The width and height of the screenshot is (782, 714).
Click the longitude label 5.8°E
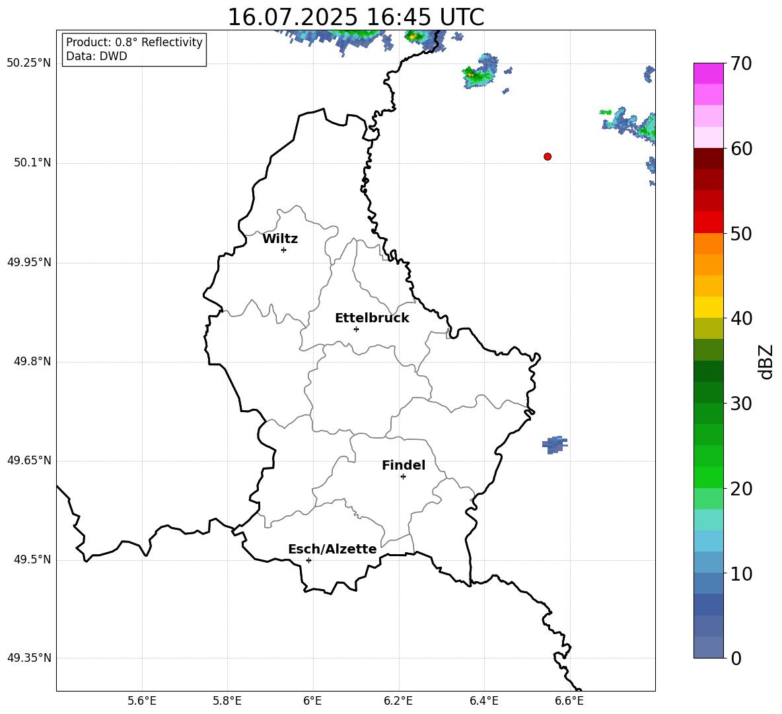pyautogui.click(x=227, y=701)
